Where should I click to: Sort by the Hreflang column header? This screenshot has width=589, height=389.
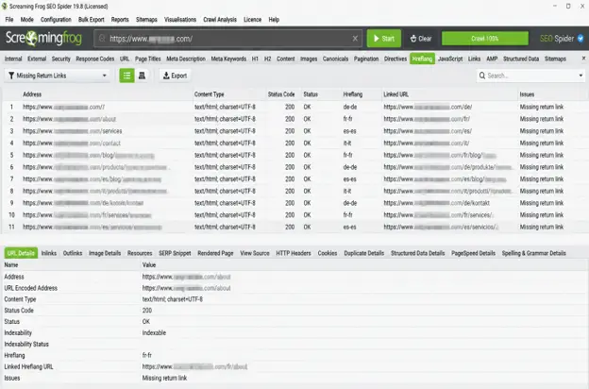coord(353,94)
